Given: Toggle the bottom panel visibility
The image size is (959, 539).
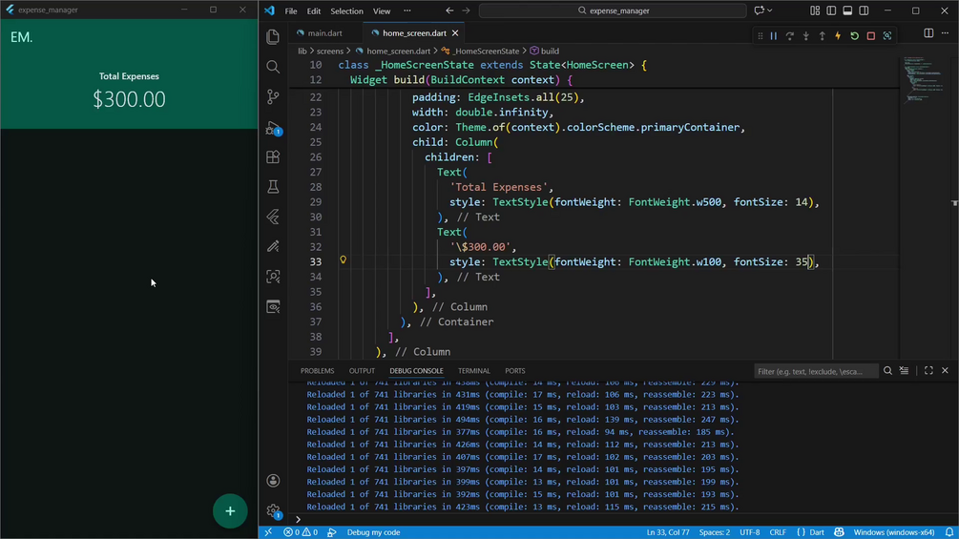Looking at the screenshot, I should pyautogui.click(x=847, y=10).
